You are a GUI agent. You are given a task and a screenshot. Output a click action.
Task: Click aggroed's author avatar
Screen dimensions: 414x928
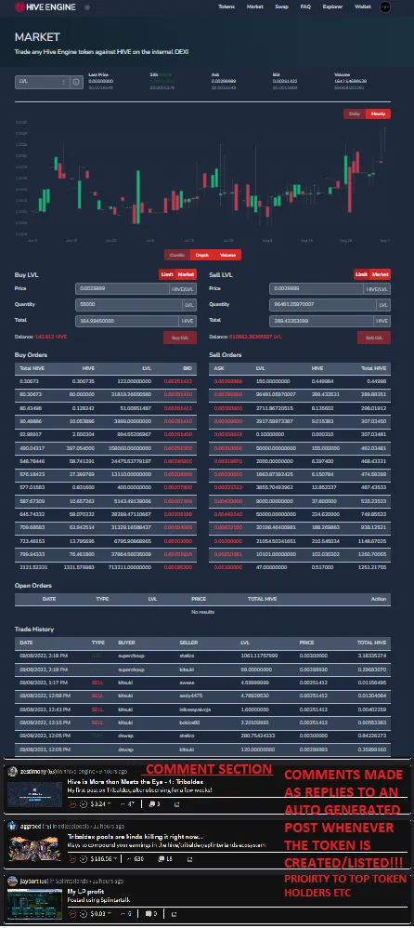12,825
